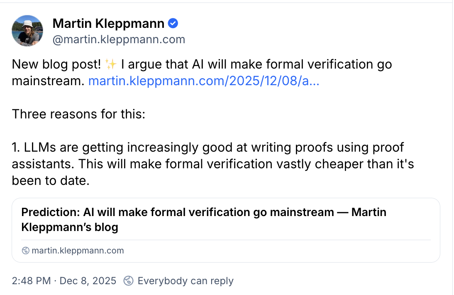Click the blue verified badge icon
The image size is (454, 295).
(173, 24)
